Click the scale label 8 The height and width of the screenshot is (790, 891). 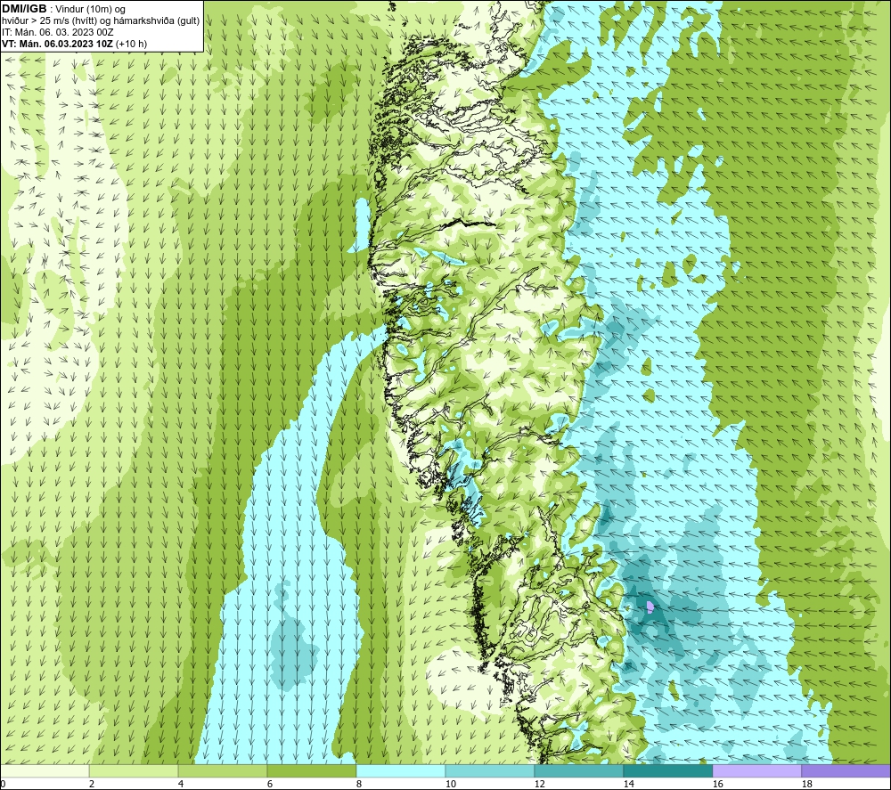tap(359, 785)
